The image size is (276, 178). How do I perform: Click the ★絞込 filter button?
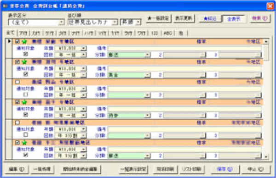(210, 18)
